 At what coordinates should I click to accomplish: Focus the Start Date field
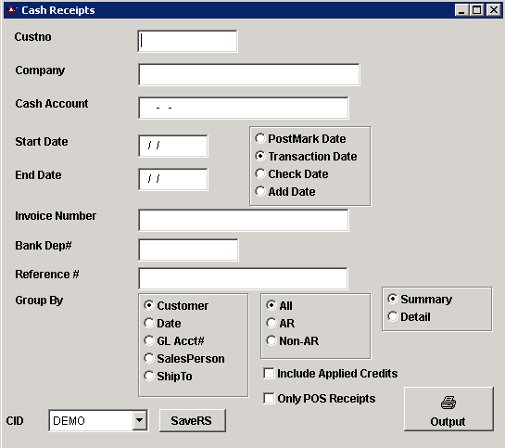click(173, 146)
